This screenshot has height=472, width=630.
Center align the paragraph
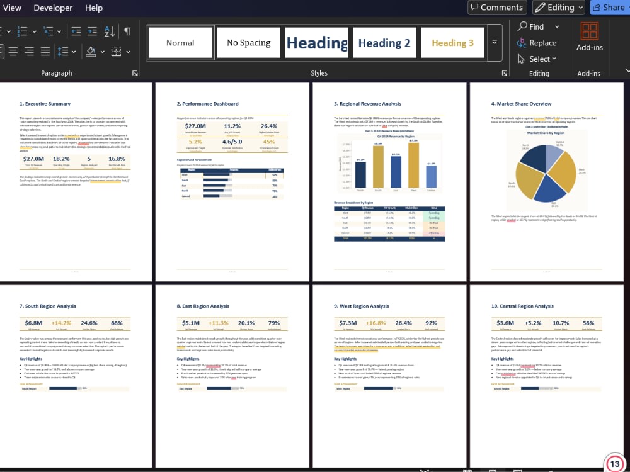point(13,52)
